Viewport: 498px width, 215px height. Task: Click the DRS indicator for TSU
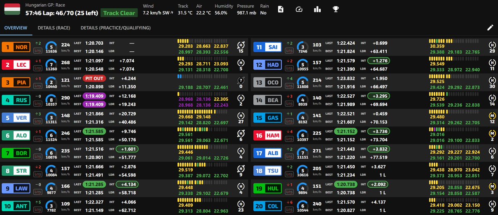coord(289,174)
